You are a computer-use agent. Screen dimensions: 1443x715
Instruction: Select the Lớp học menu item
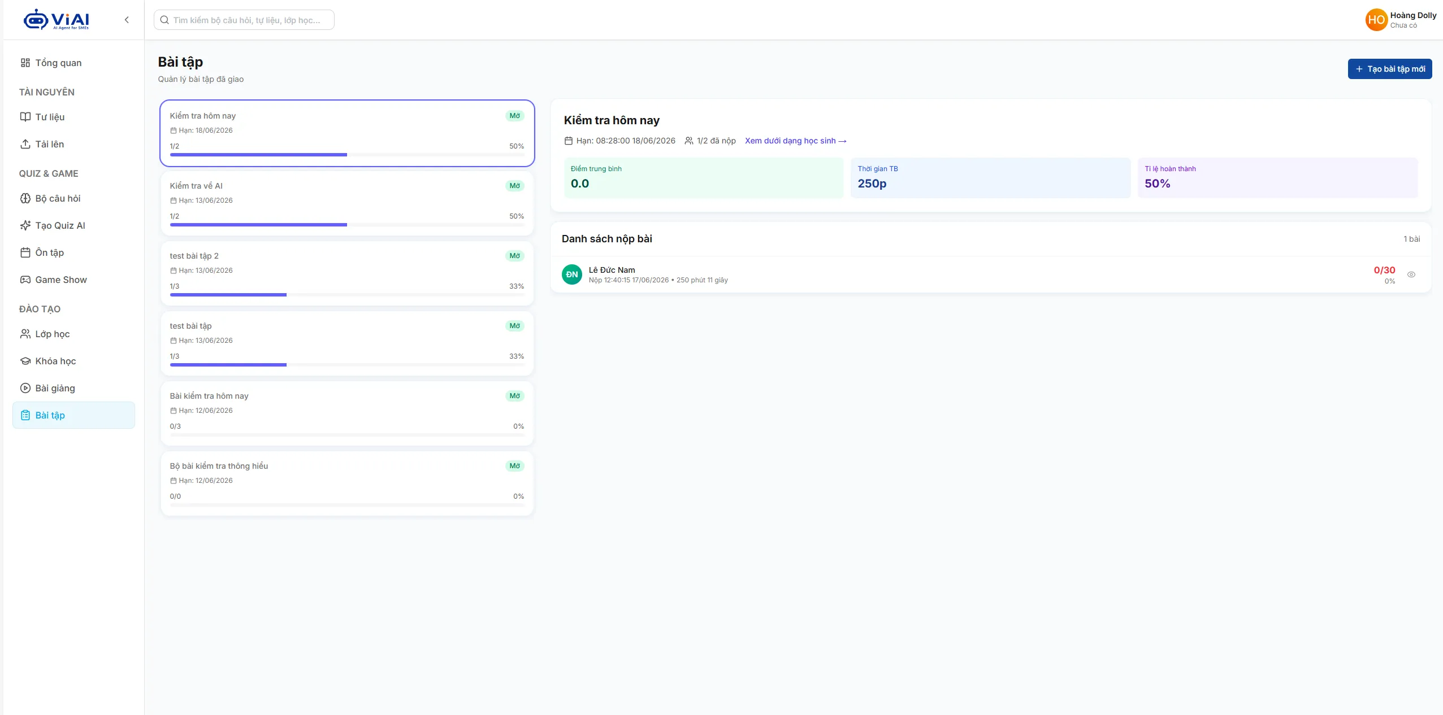73,334
